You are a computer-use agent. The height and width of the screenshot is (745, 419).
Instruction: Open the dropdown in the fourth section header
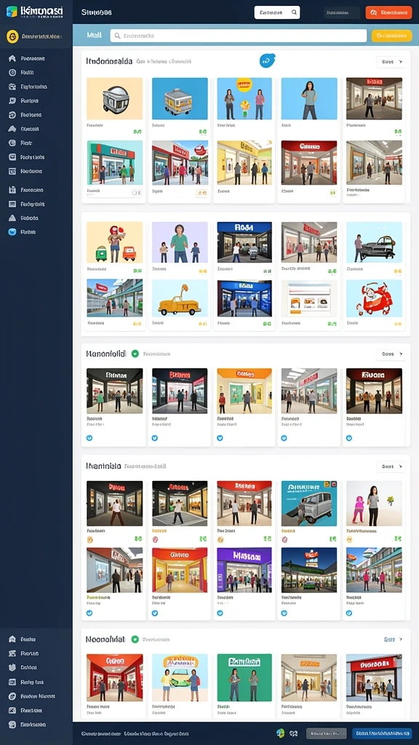coord(391,466)
